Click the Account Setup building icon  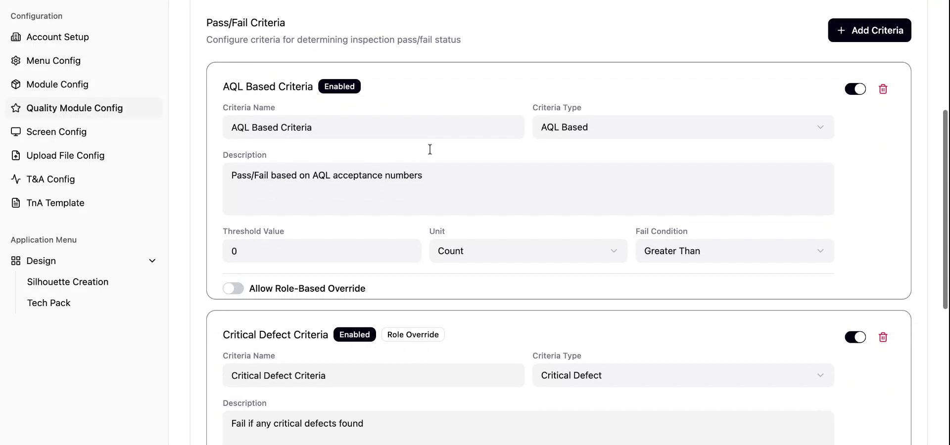tap(16, 37)
